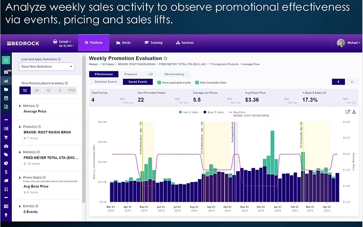Download the chart using download icon
The image size is (363, 227).
click(x=354, y=112)
